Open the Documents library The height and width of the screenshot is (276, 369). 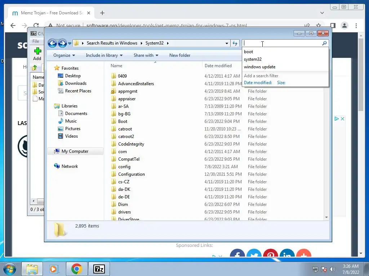pyautogui.click(x=76, y=113)
